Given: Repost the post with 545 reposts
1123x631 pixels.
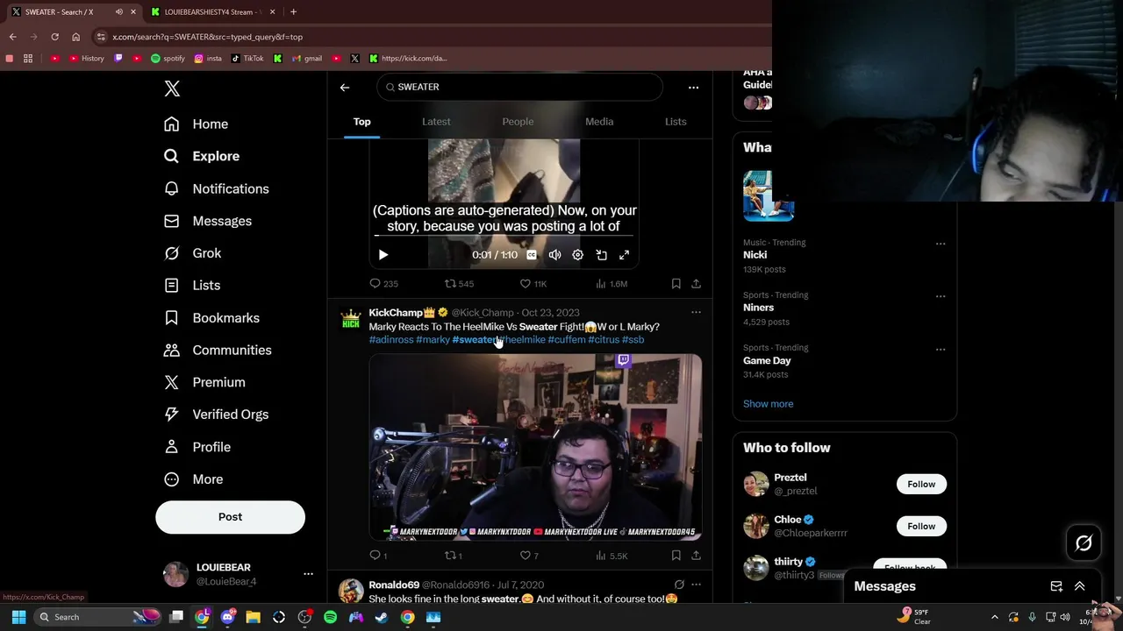Looking at the screenshot, I should (x=459, y=284).
